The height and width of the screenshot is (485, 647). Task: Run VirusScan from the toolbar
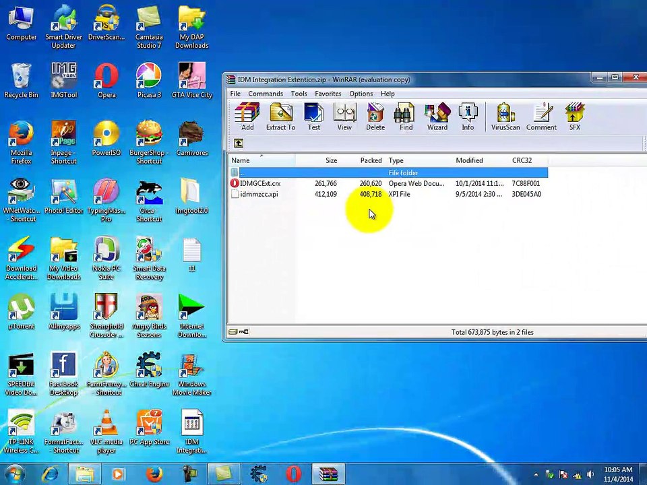tap(505, 116)
